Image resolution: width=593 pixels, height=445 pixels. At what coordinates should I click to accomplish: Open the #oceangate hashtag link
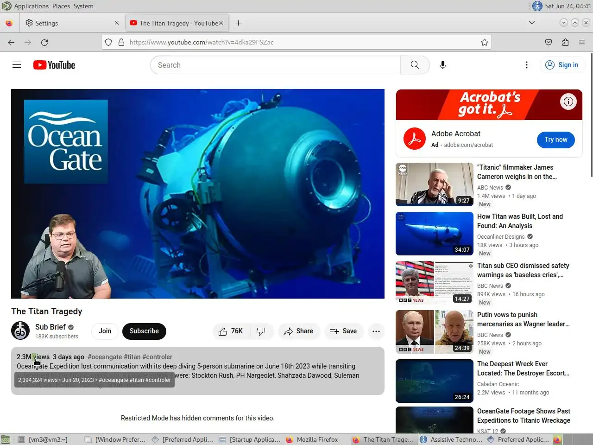pos(105,357)
